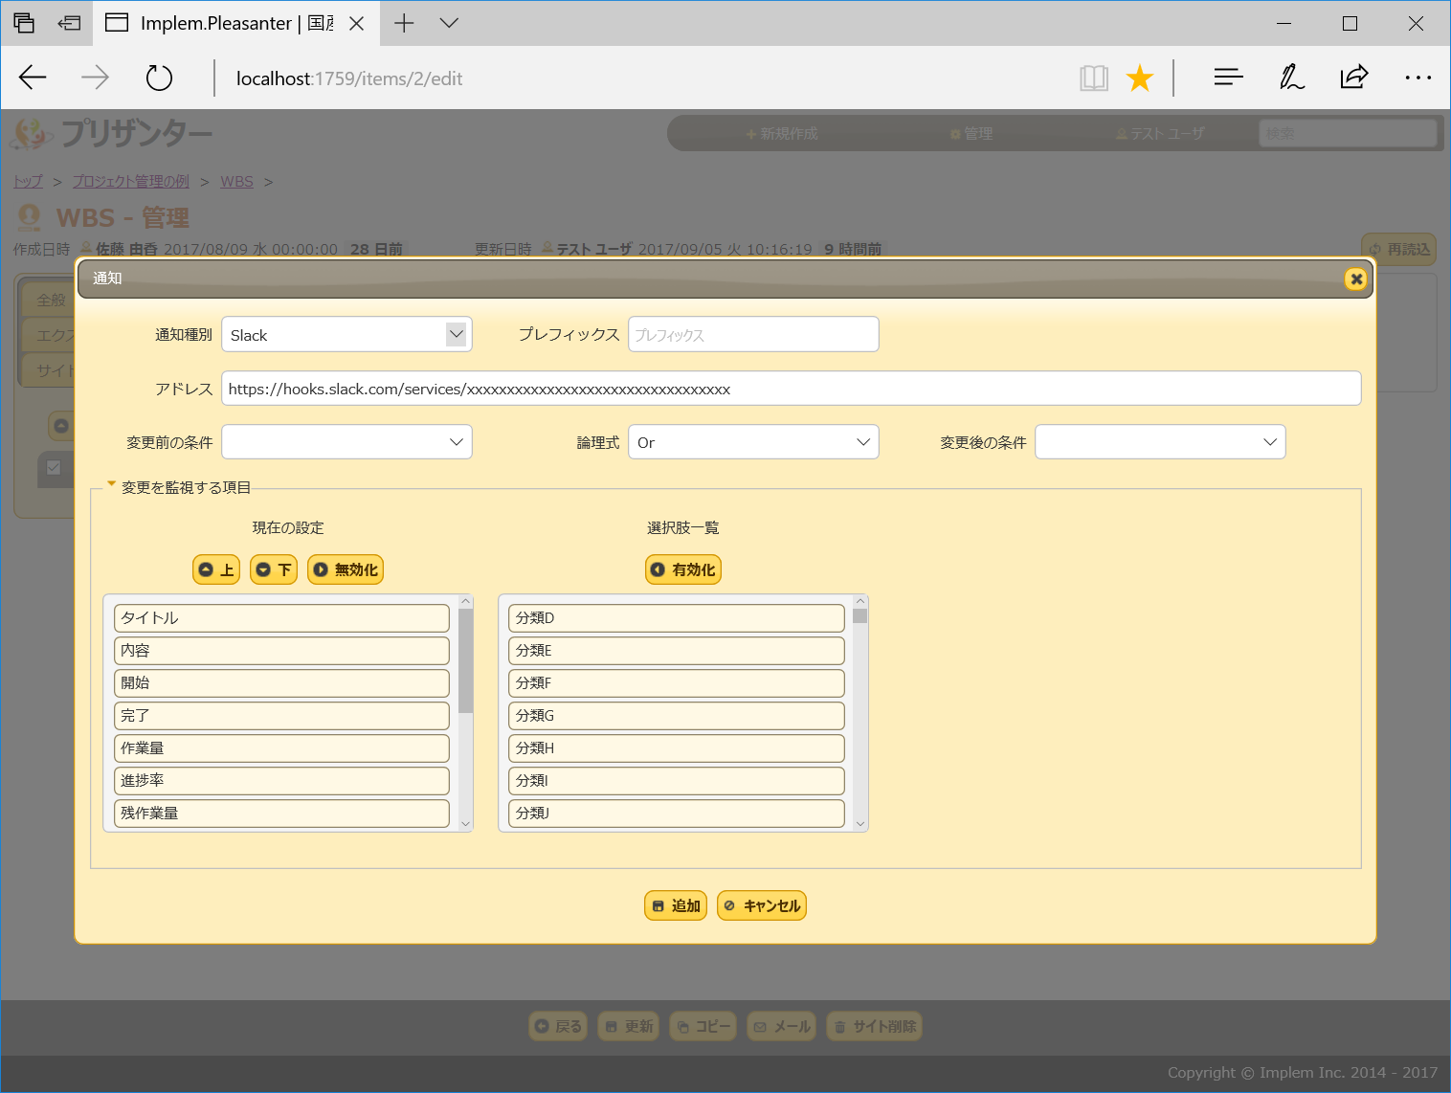This screenshot has width=1451, height=1093.
Task: Click the 有効化 button
Action: [x=683, y=569]
